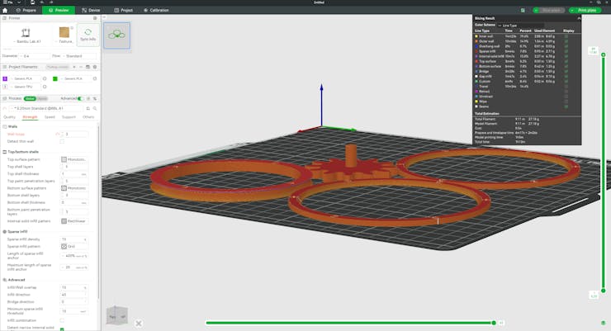Click the vertical layer slider top handle
Image resolution: width=611 pixels, height=331 pixels.
coord(604,55)
